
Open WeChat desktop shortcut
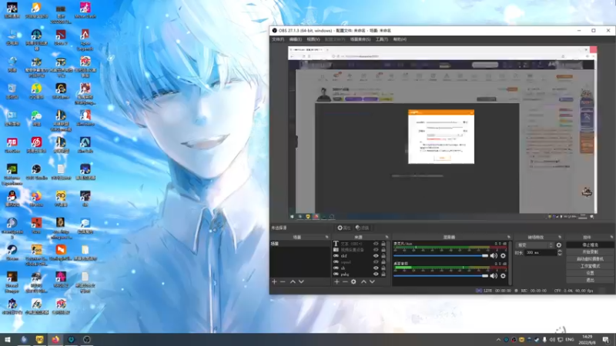(36, 118)
